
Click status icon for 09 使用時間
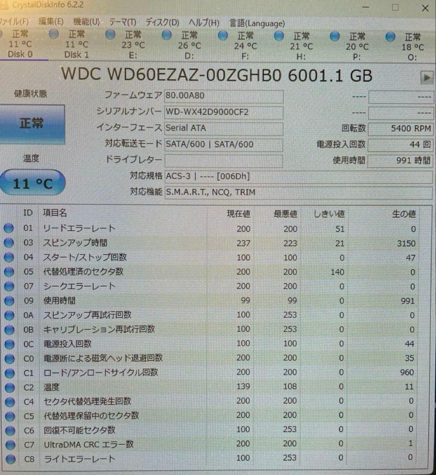click(x=9, y=300)
